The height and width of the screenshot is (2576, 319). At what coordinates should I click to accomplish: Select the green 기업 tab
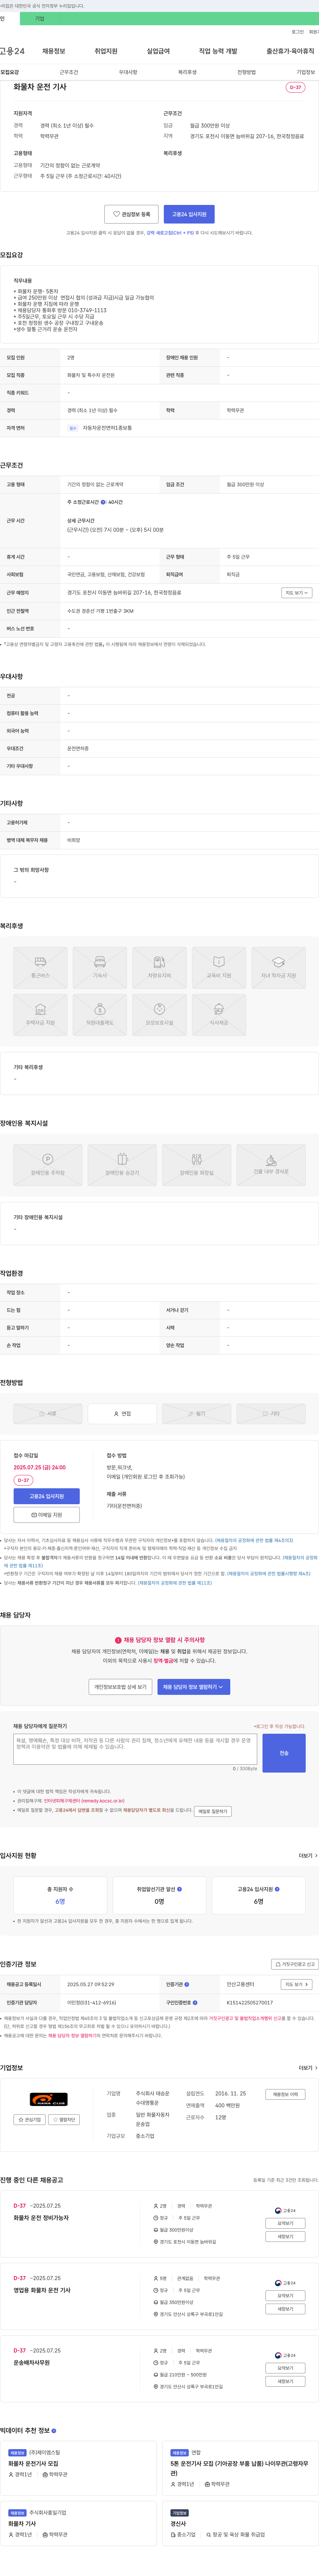pos(40,19)
